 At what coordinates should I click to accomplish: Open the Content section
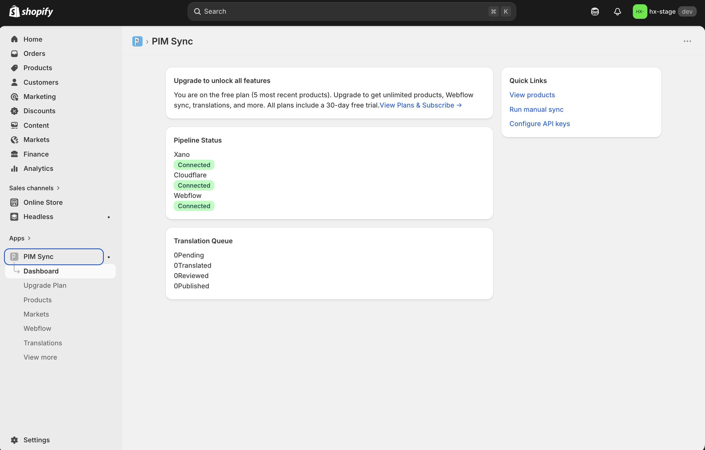60,125
